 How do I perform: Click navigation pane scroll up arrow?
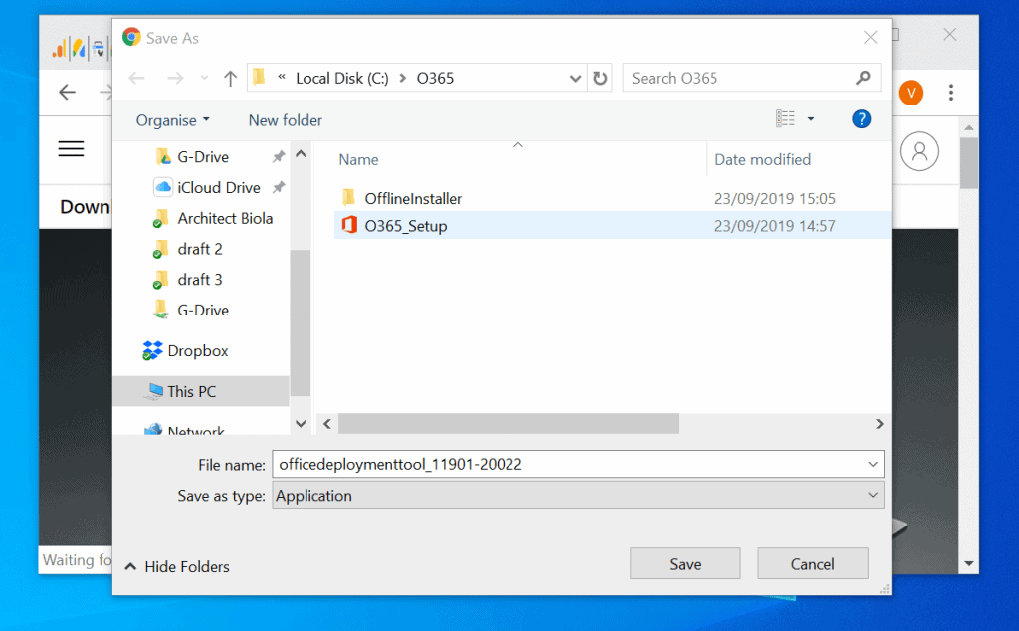pos(301,154)
